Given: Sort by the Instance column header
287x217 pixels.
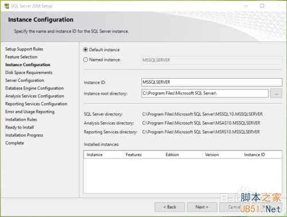Looking at the screenshot, I should coord(103,154).
